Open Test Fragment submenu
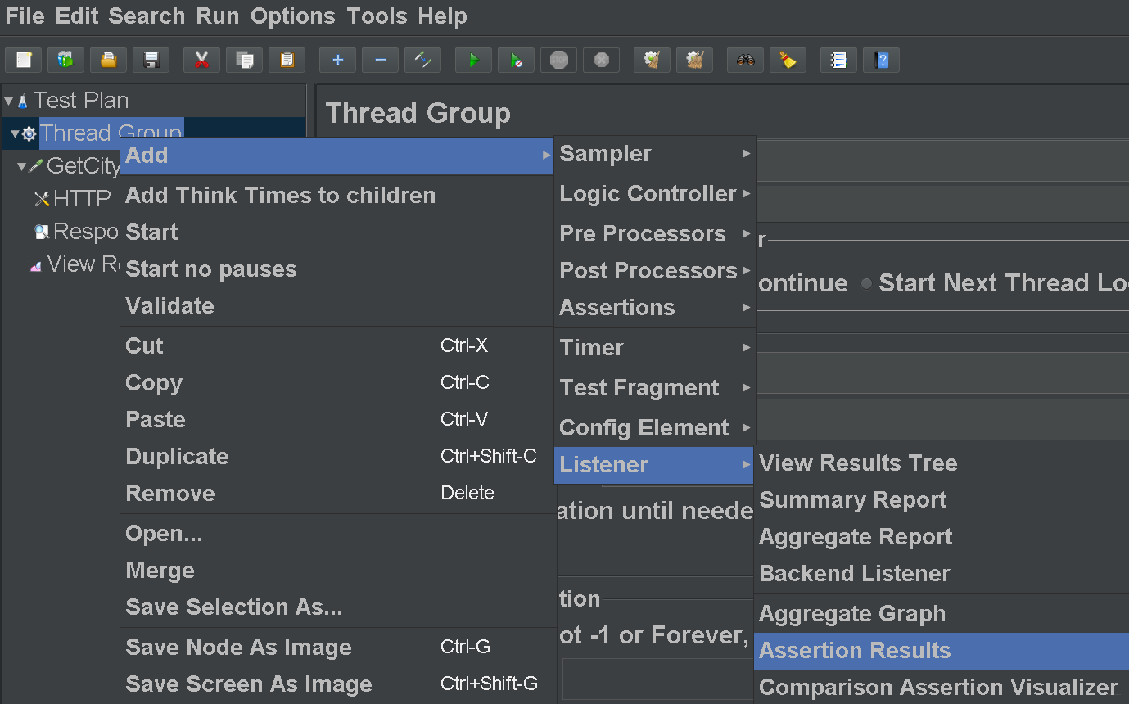This screenshot has height=704, width=1129. point(655,388)
